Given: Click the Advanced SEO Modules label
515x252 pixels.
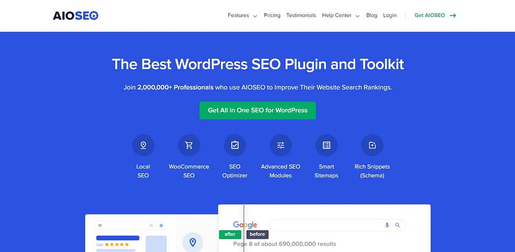Looking at the screenshot, I should point(281,171).
